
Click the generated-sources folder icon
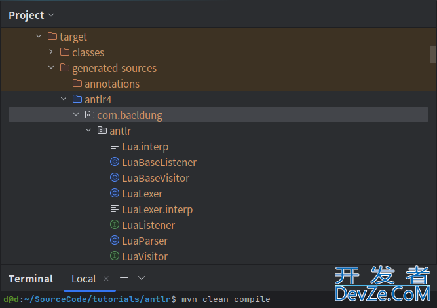click(65, 67)
